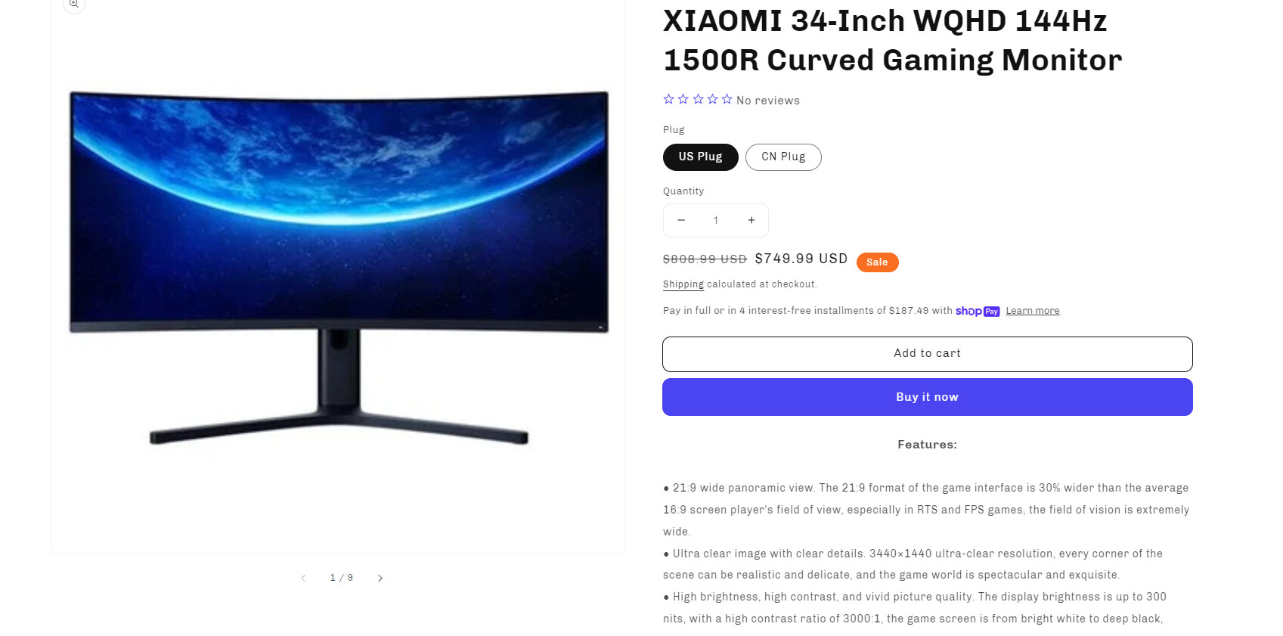Image resolution: width=1283 pixels, height=636 pixels.
Task: Click the quantity number field
Action: [x=716, y=220]
